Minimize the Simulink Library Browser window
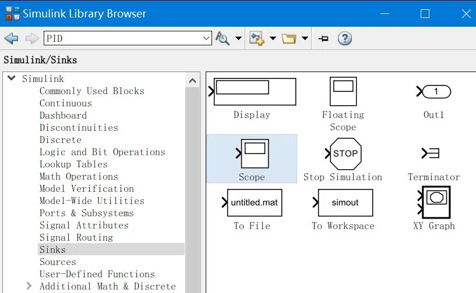The height and width of the screenshot is (293, 476). point(385,13)
